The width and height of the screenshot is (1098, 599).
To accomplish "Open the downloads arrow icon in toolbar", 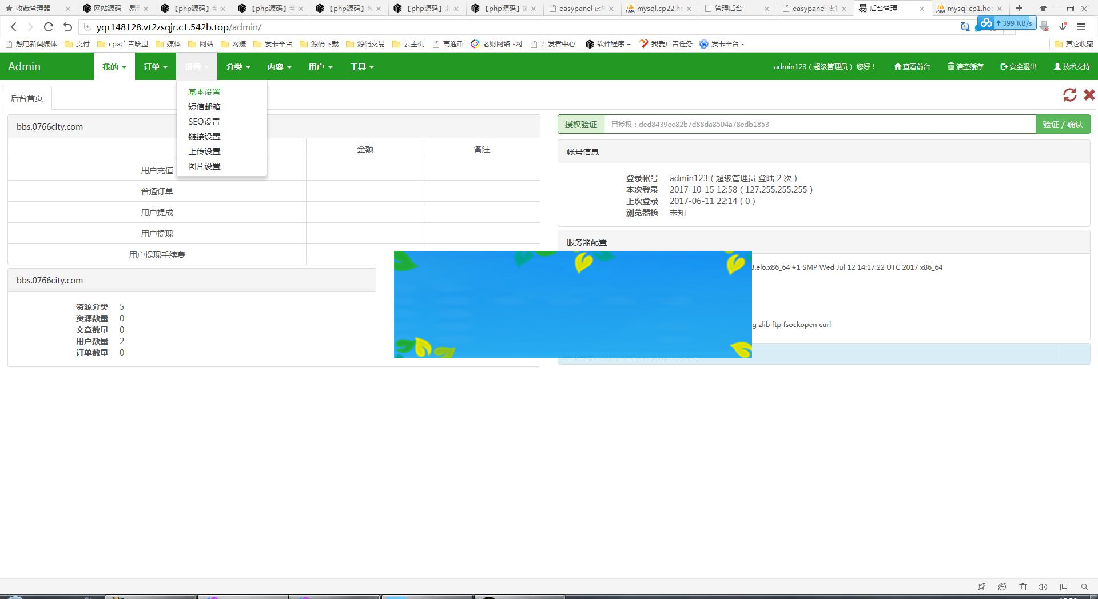I will 1063,27.
